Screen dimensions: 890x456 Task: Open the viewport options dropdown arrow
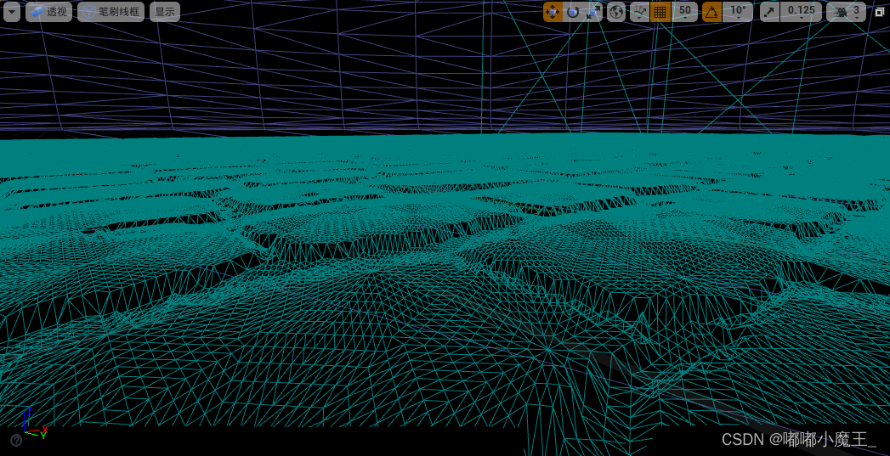[x=11, y=12]
